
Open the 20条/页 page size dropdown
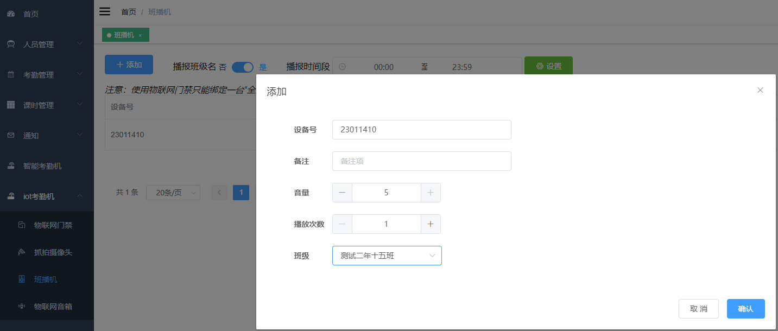(x=173, y=192)
